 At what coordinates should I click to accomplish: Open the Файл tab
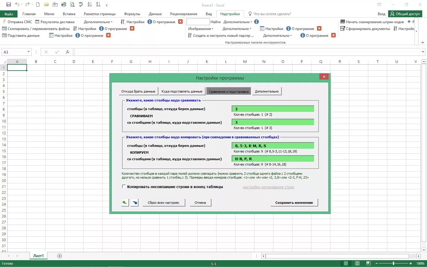coord(9,14)
